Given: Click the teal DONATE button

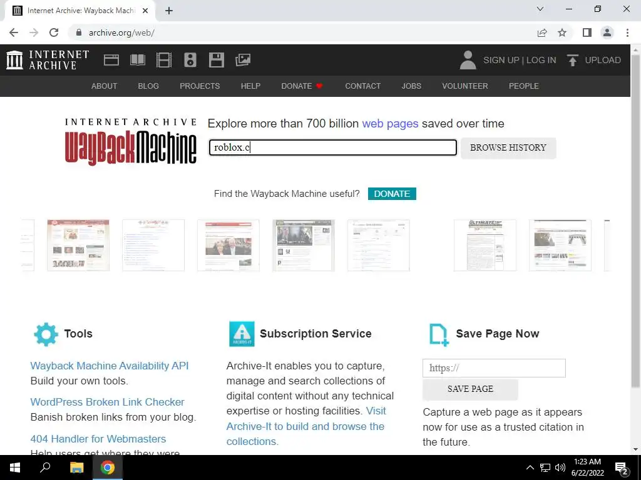Looking at the screenshot, I should click(392, 194).
